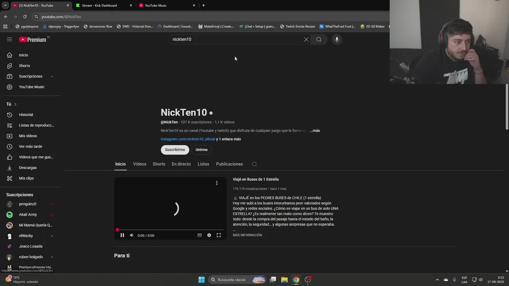Viewport: 509px width, 286px height.
Task: Click the taskbar Búsqueda rápida box
Action: click(x=237, y=280)
